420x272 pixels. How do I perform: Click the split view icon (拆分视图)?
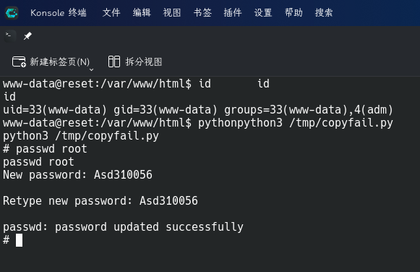[114, 61]
